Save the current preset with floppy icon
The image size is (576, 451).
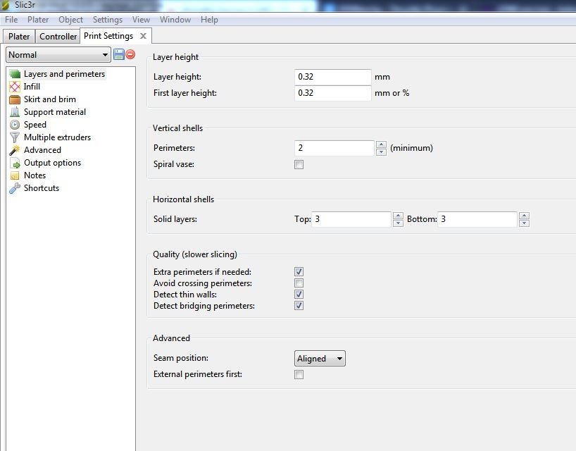pos(119,54)
